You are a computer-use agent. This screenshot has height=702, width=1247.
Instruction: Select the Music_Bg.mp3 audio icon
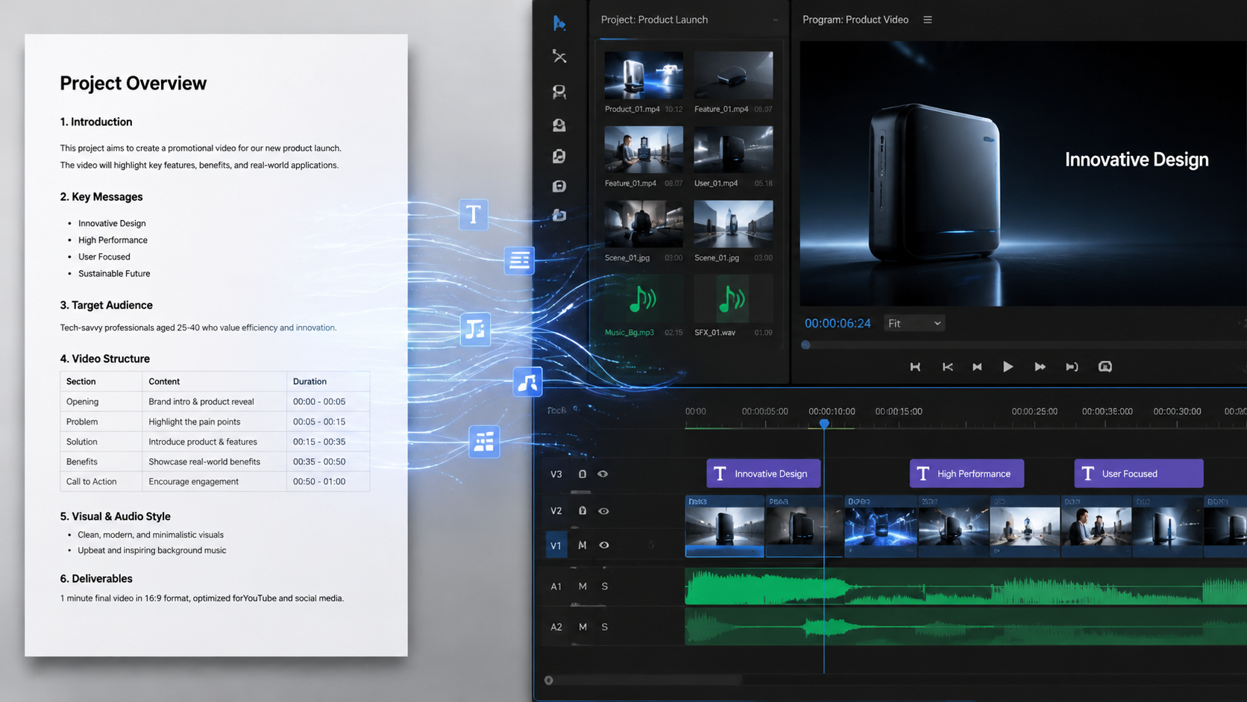[643, 300]
